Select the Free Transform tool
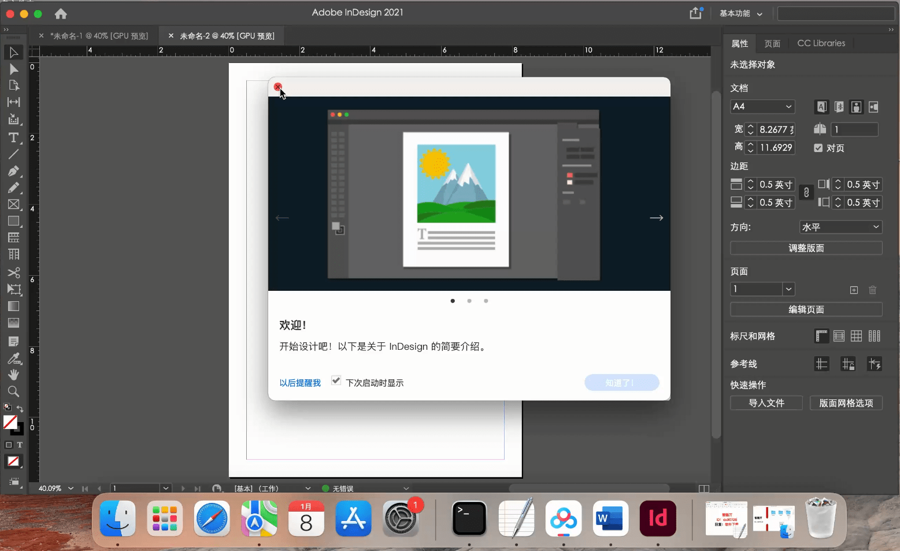 pos(13,290)
